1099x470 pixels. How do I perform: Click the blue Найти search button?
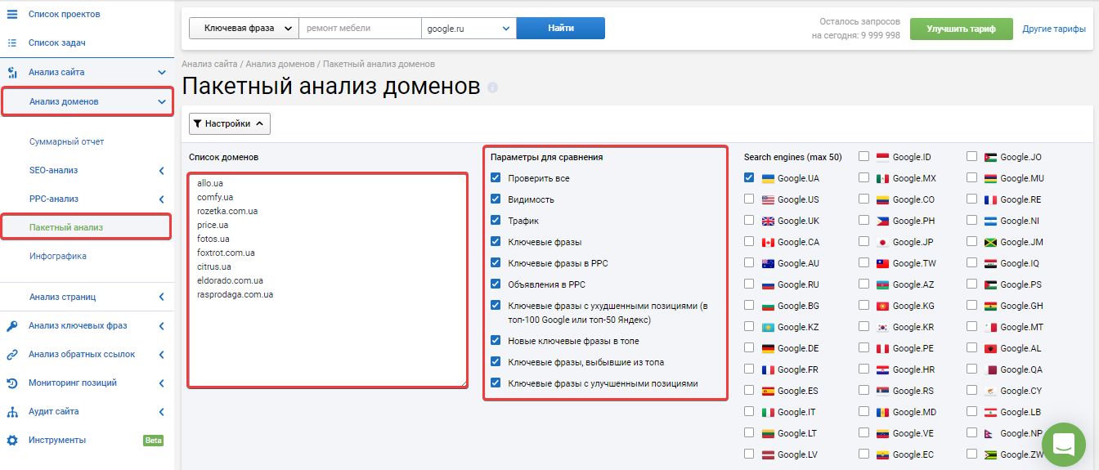(x=561, y=28)
